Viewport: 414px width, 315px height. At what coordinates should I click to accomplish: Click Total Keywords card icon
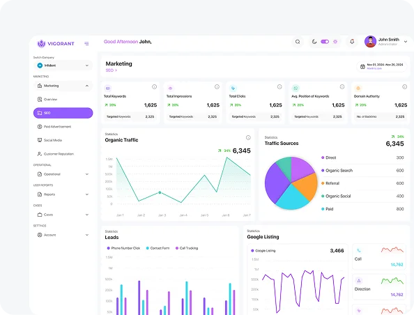108,89
